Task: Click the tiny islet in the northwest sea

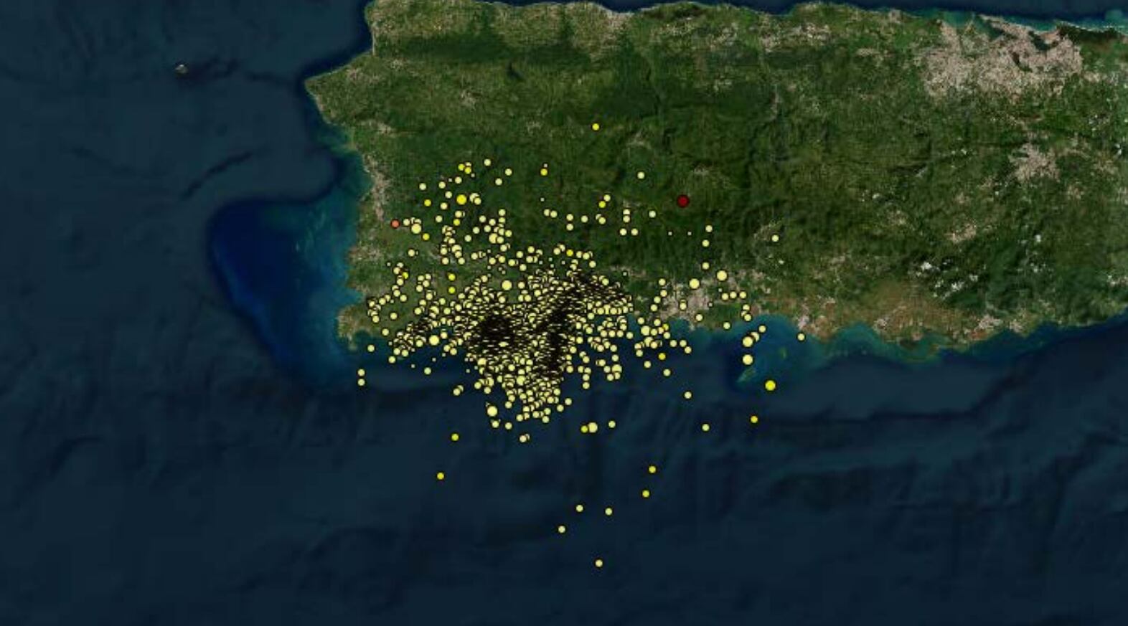Action: 181,69
